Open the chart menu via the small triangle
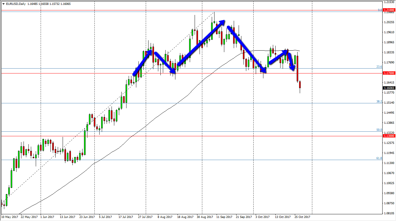Screen dimensions: 396x221 pyautogui.click(x=3, y=4)
